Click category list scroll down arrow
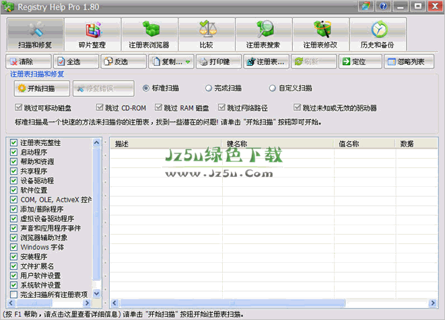Image resolution: width=445 pixels, height=320 pixels. point(96,294)
